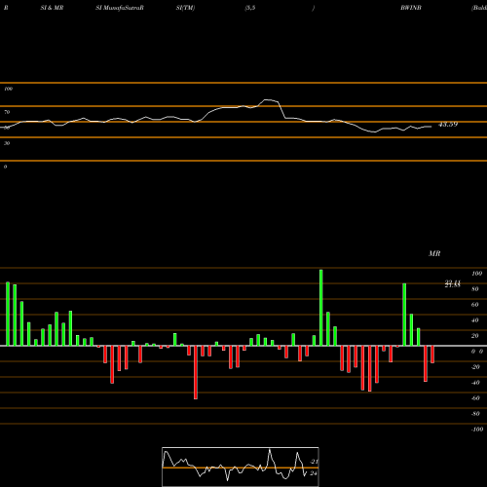Click the 80 label on MR axis
This screenshot has width=487, height=487.
pos(475,289)
